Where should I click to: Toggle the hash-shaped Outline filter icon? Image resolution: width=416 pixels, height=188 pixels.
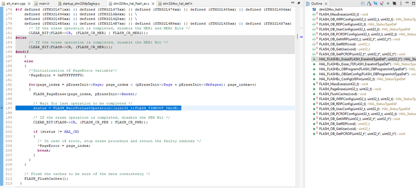[394, 3]
